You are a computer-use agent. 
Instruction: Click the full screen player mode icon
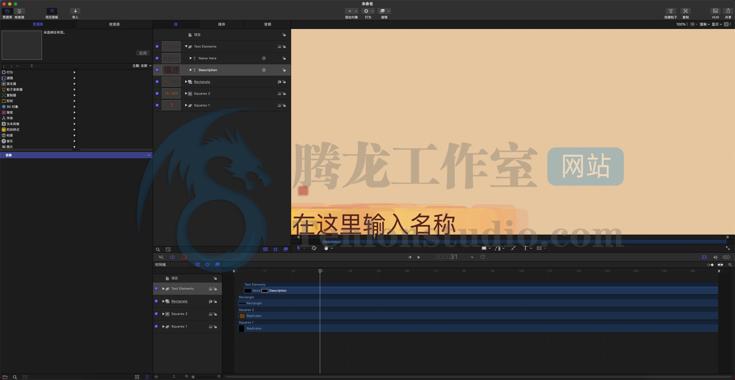728,248
